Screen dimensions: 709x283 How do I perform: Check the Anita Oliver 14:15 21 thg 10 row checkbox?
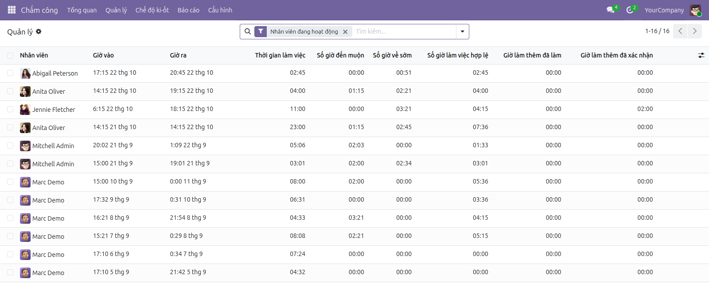tap(10, 127)
